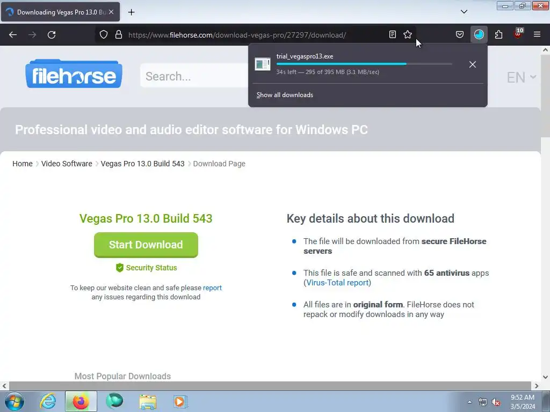Click the vertical scrollbar down arrow

545,377
